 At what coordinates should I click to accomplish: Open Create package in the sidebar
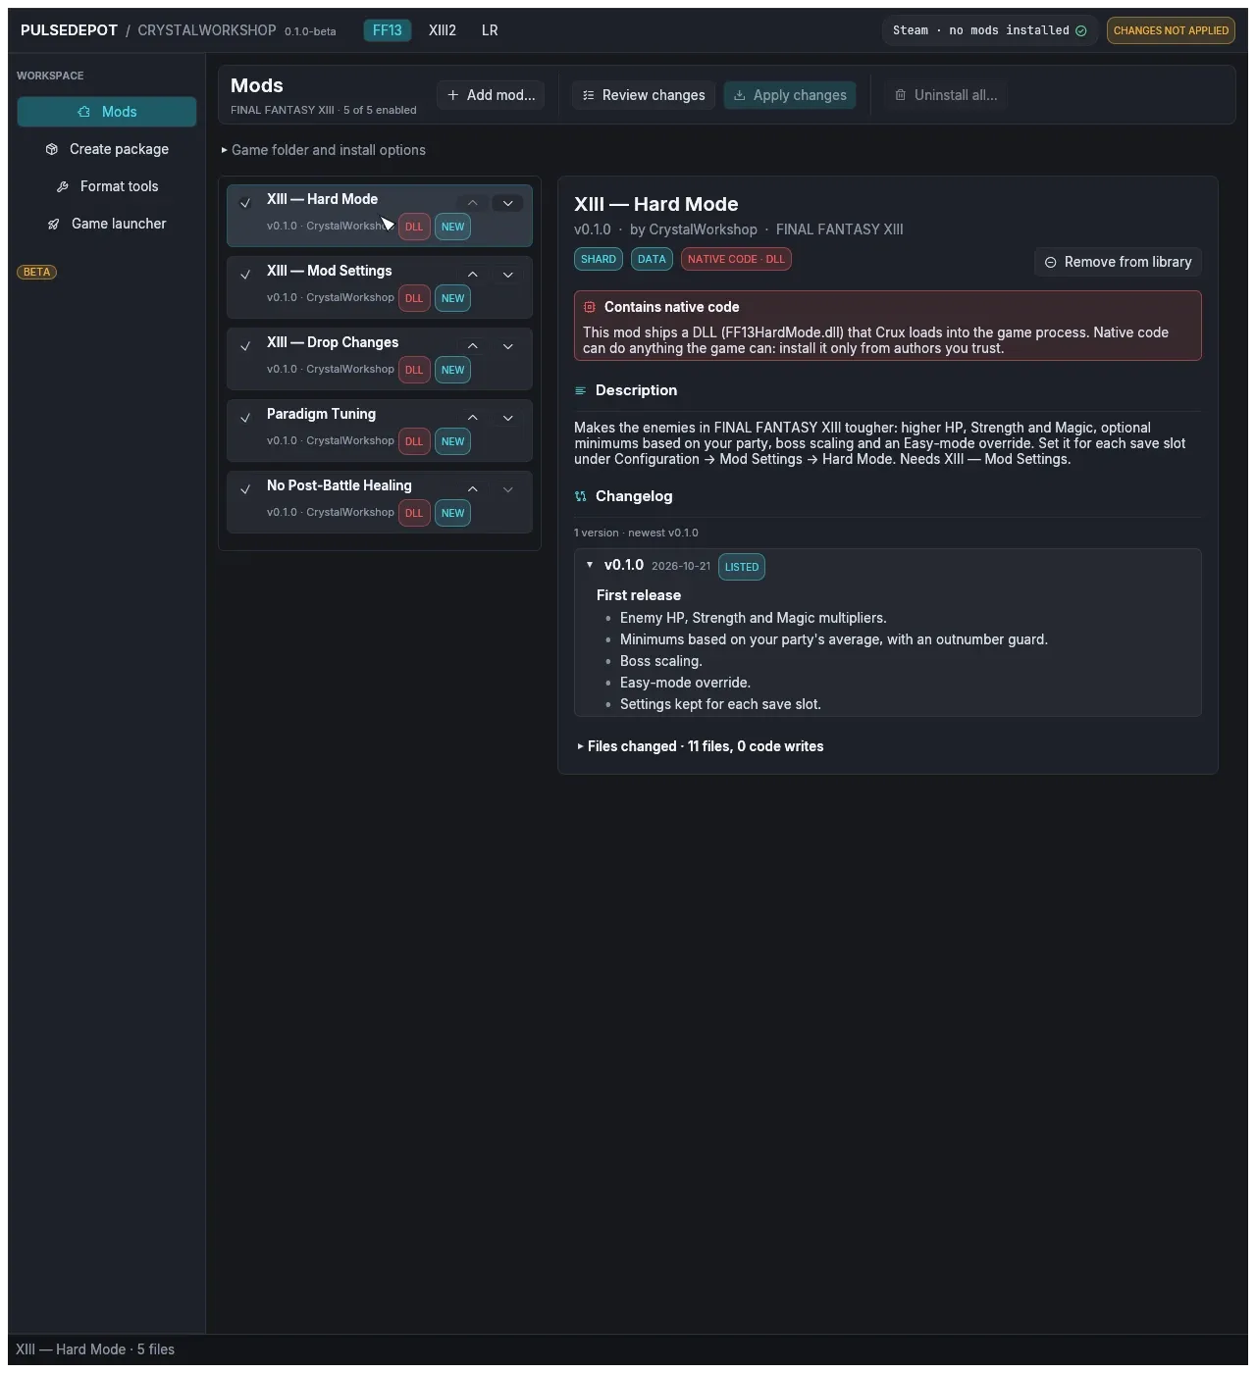pyautogui.click(x=107, y=149)
